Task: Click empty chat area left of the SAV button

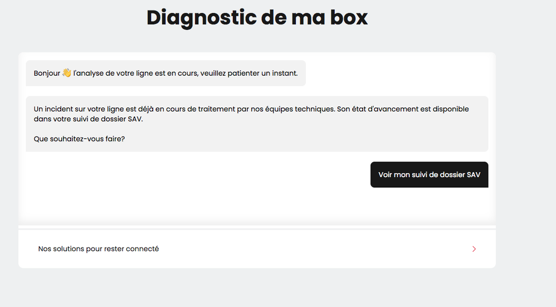Action: click(195, 175)
